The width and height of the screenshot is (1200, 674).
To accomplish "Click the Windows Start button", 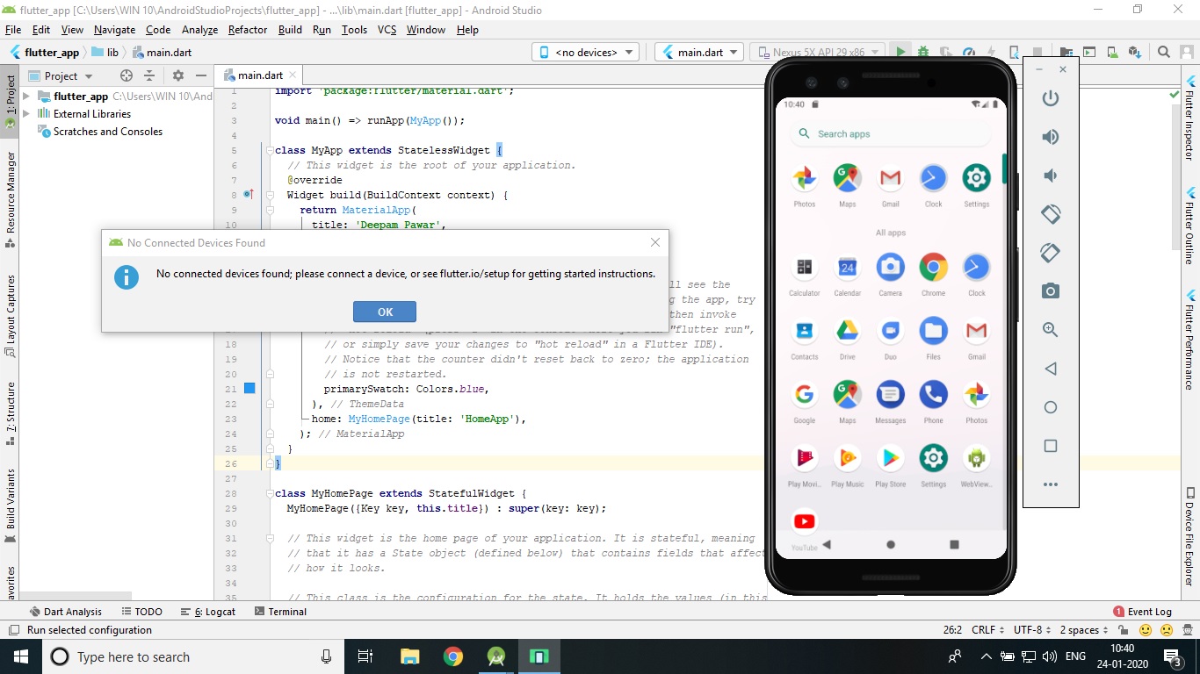I will 20,656.
